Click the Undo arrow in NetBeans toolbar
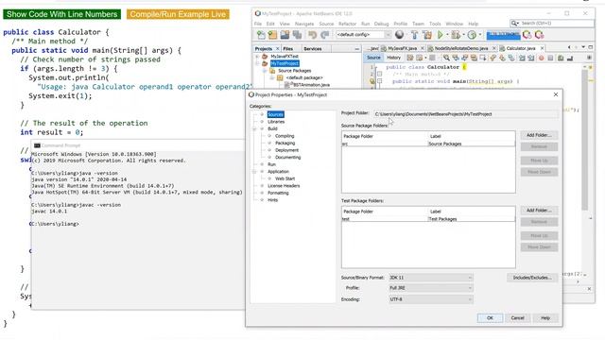This screenshot has height=340, width=605. click(x=313, y=35)
